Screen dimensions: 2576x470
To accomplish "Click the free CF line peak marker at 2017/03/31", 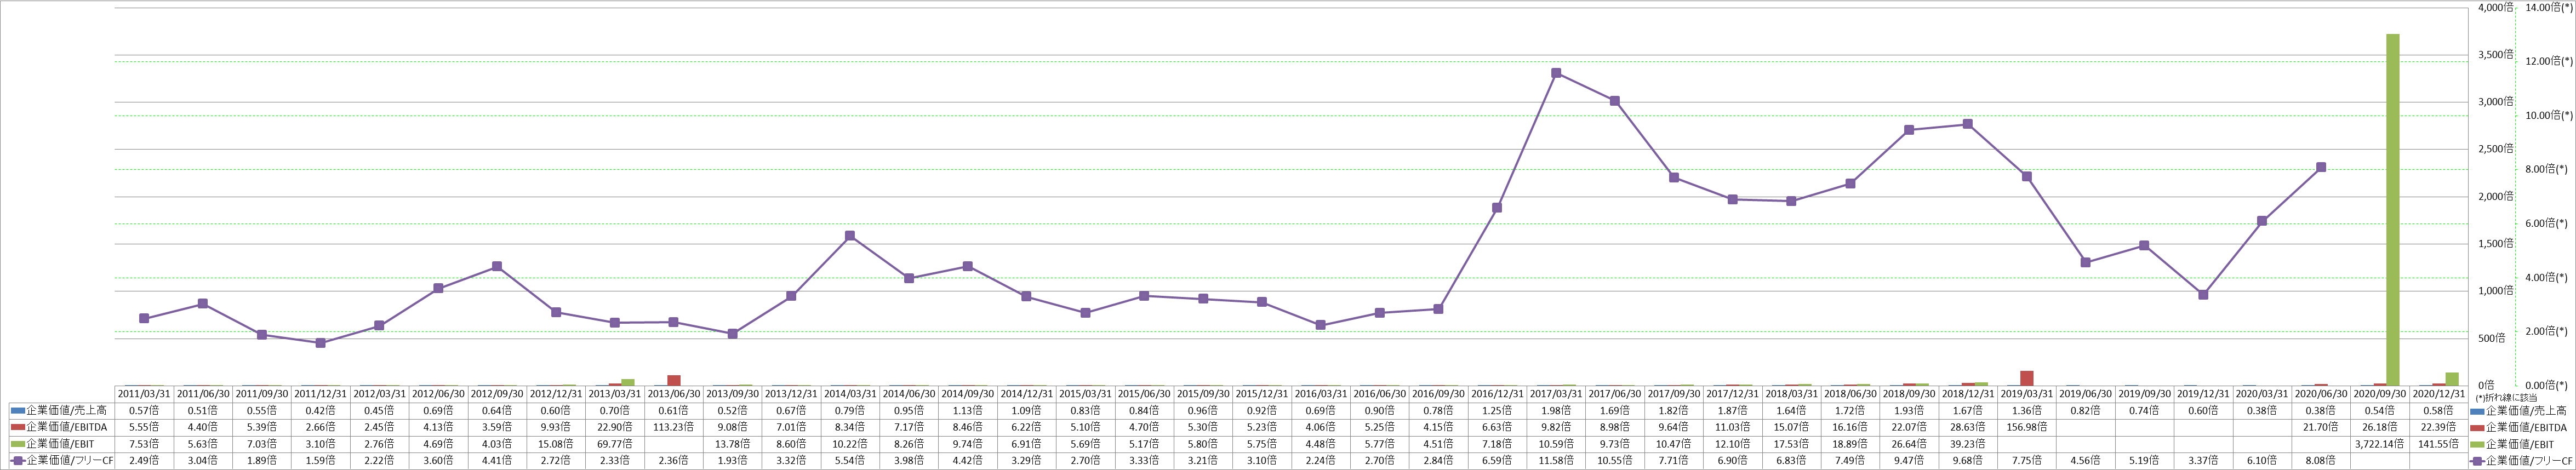I will (x=1556, y=73).
